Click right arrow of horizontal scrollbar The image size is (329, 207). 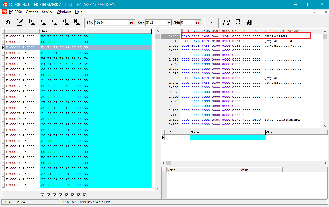click(x=325, y=163)
